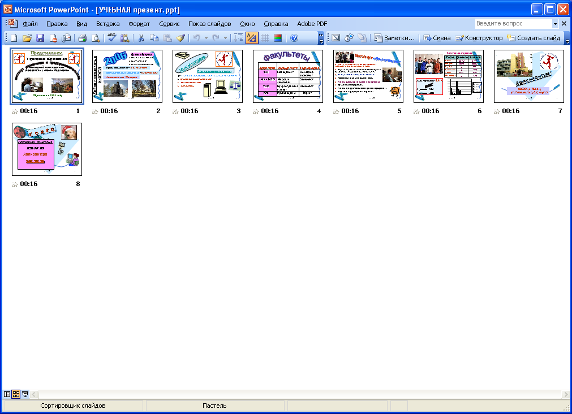Expand Standard toolbar options arrow
This screenshot has height=414, width=572.
point(321,38)
